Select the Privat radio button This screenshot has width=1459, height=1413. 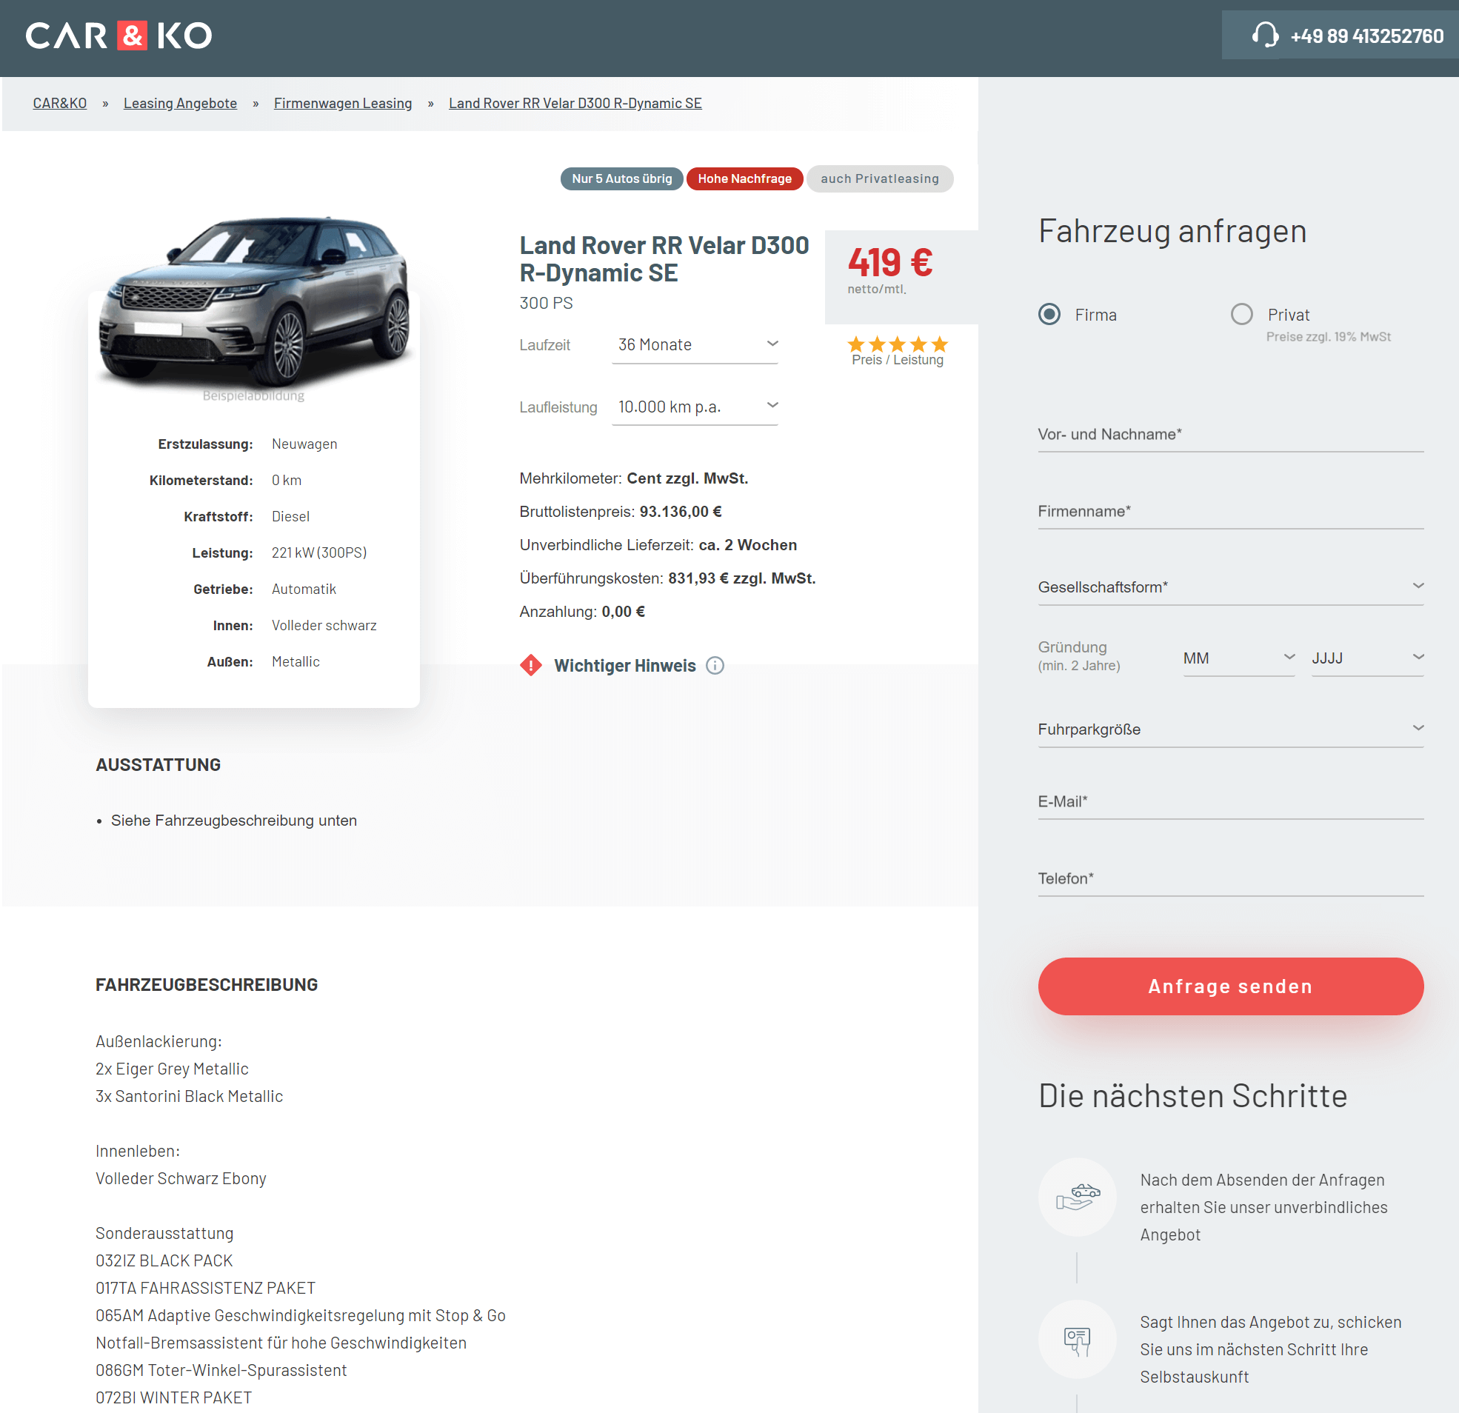[1242, 314]
